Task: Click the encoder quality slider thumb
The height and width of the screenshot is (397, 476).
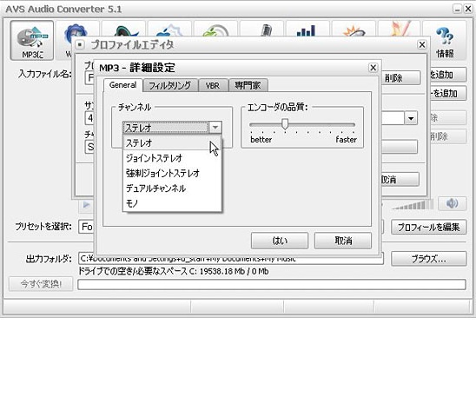Action: (285, 124)
